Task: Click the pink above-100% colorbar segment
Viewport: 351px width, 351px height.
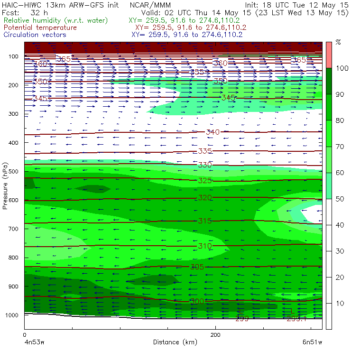Action: (329, 55)
